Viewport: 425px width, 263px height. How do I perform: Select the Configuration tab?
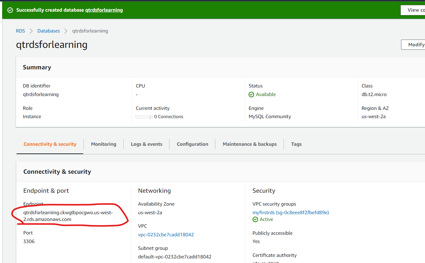[x=192, y=144]
